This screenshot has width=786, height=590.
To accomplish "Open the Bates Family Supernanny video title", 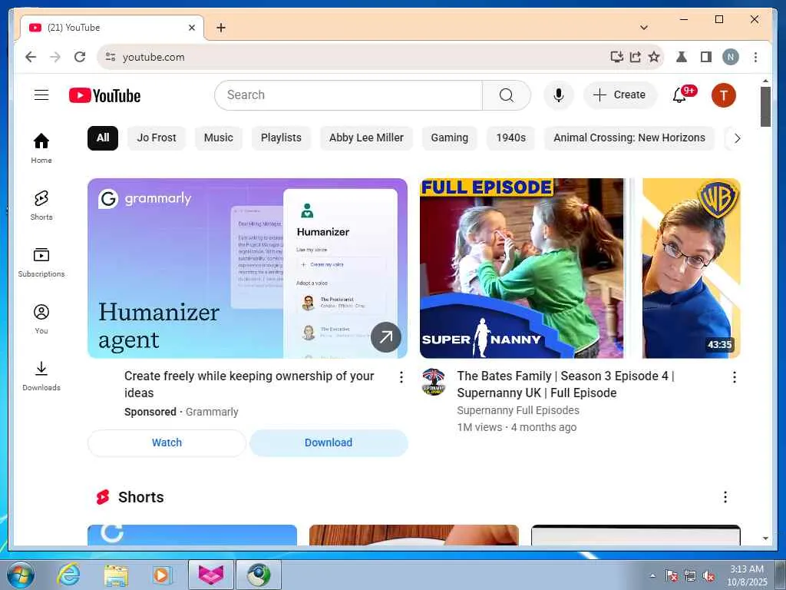I will point(566,384).
